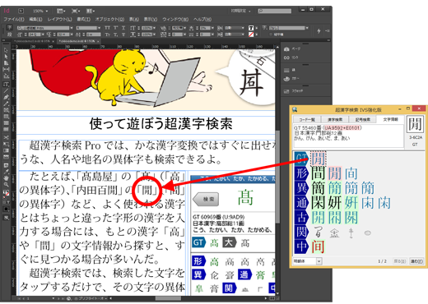This screenshot has width=428, height=304.
Task: Select the Hand tool
Action: click(6, 178)
